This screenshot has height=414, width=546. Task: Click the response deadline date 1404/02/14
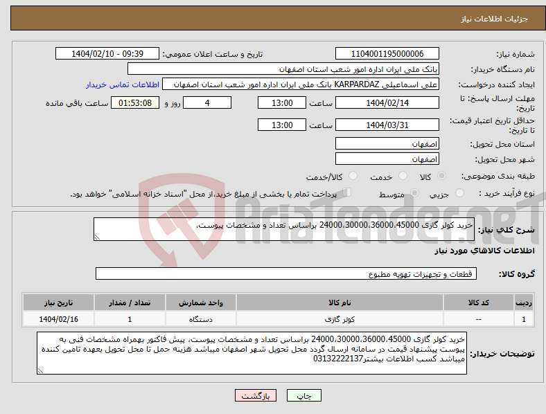387,102
